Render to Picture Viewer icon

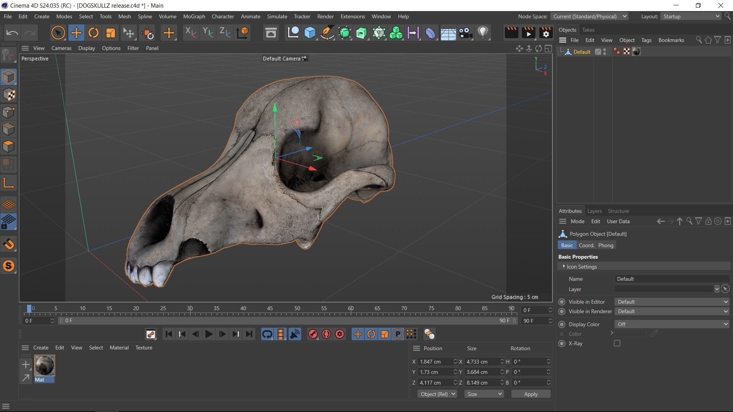528,33
